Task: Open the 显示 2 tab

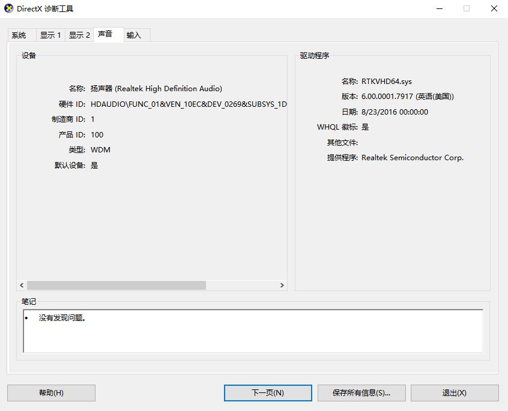Action: pos(79,35)
